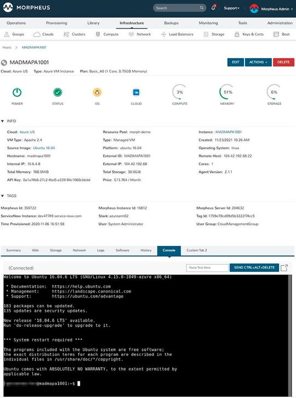Open the Monitoring menu
296x398 pixels.
point(208,23)
